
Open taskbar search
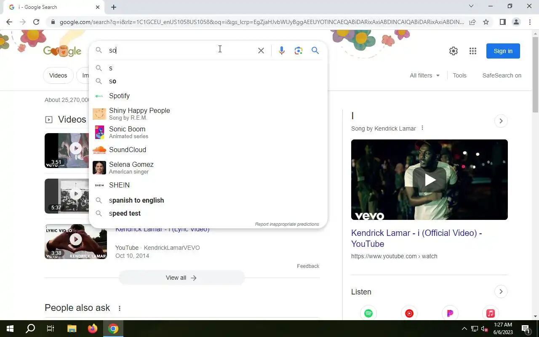click(30, 329)
